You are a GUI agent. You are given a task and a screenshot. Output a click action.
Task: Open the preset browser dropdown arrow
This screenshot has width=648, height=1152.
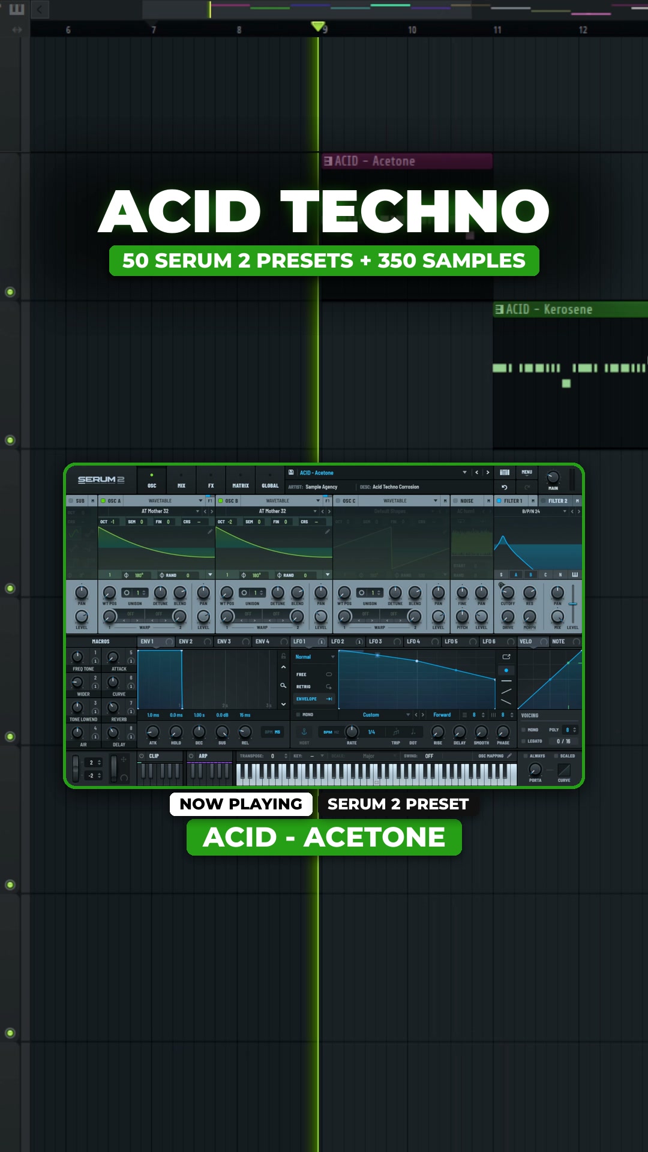tap(464, 472)
